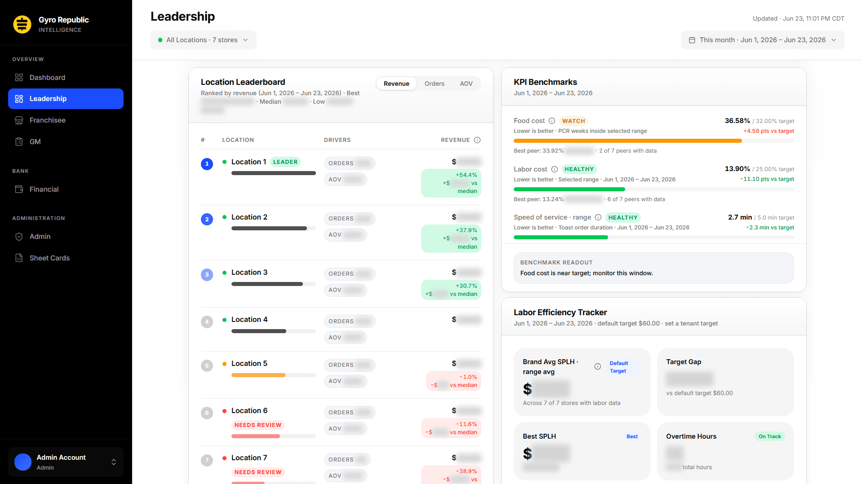862x484 pixels.
Task: Click the Location 5 name
Action: click(249, 364)
